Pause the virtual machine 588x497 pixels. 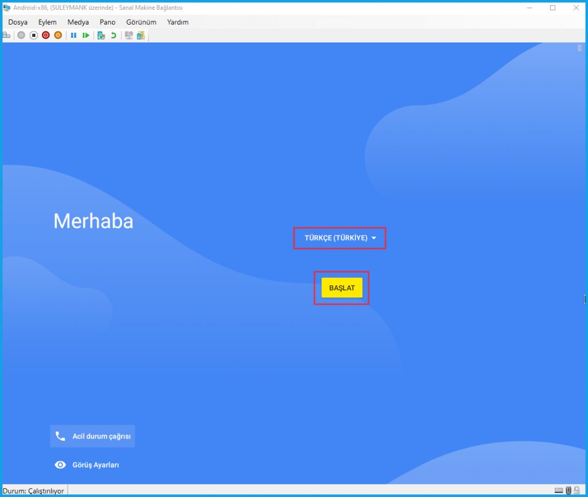coord(74,35)
